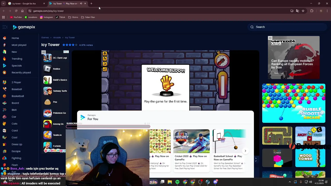Select the Baseball category icon
Screen dimensions: 331x186
[4, 89]
